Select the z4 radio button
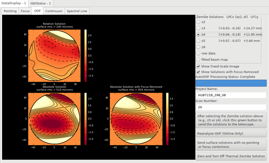The height and width of the screenshot is (163, 269). (x=198, y=35)
